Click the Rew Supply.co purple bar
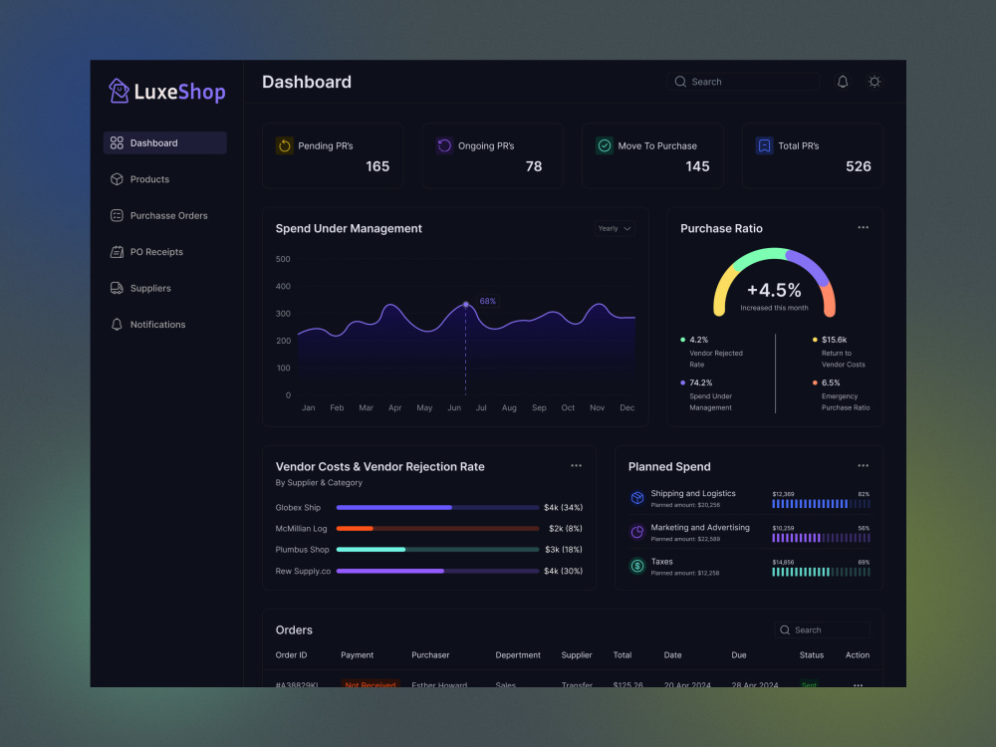Viewport: 996px width, 747px height. (437, 571)
